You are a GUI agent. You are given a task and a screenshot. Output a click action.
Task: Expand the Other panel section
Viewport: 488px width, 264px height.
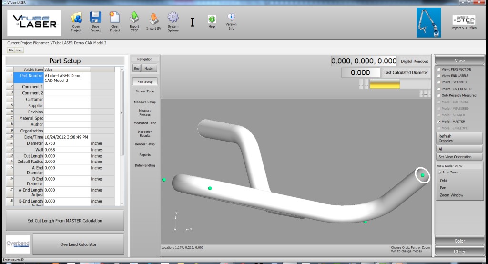pos(459,251)
